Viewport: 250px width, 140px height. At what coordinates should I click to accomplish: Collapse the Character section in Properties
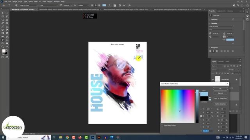(209, 23)
